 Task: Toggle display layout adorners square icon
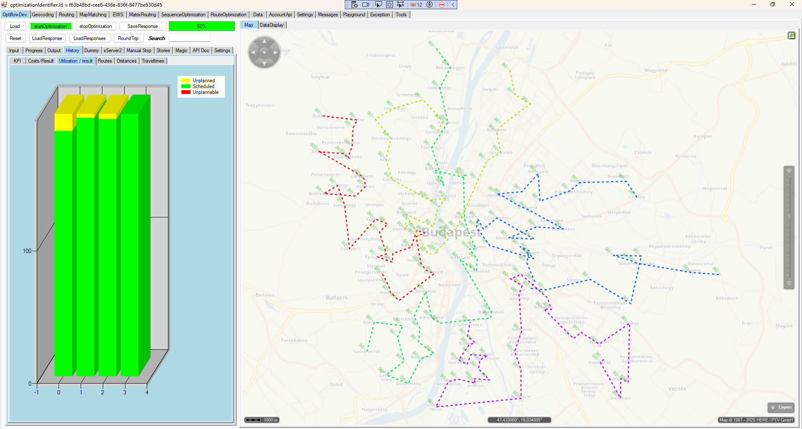[x=389, y=5]
